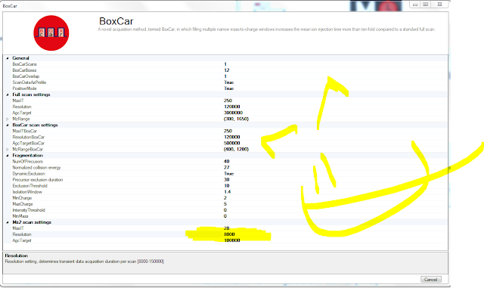The image size is (484, 288).
Task: Expand the MzRange property
Action: (x=8, y=119)
